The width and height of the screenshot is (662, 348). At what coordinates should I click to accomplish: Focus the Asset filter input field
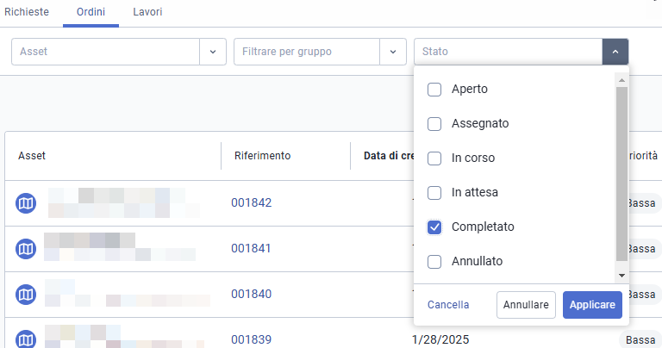click(x=105, y=52)
